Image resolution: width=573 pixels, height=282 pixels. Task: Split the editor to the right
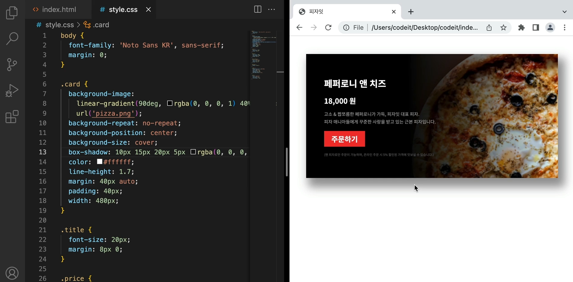tap(257, 9)
